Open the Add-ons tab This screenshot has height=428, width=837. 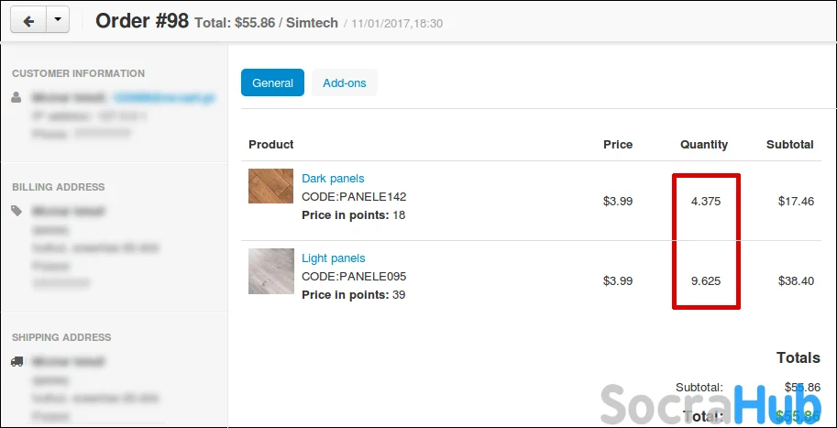[344, 82]
